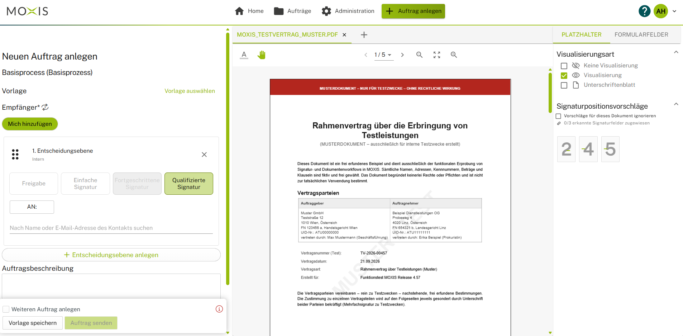Click the red info icon

coord(219,309)
